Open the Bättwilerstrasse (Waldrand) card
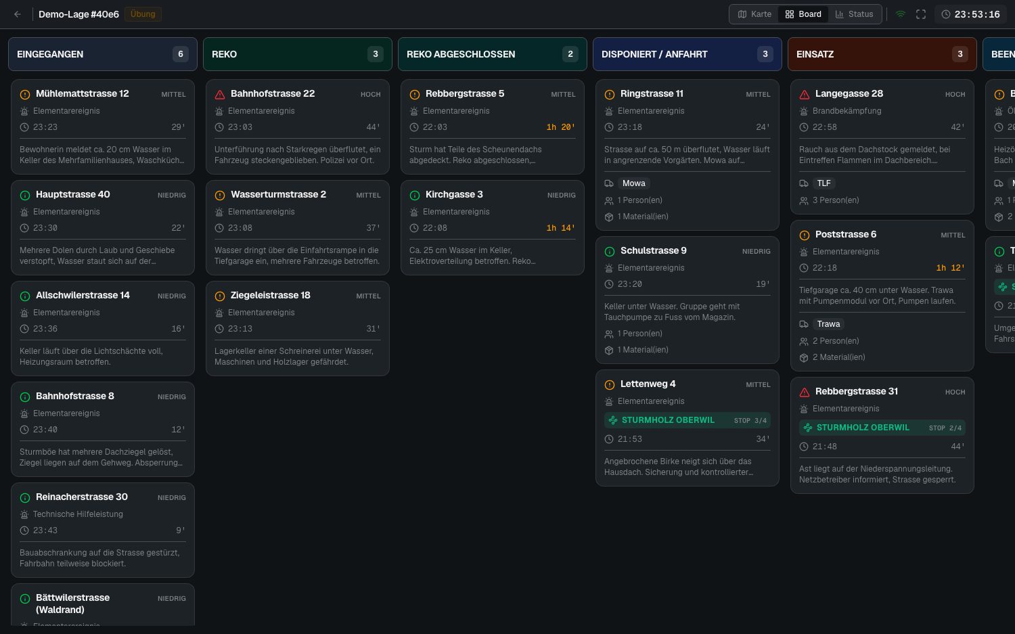This screenshot has width=1015, height=634. [103, 605]
